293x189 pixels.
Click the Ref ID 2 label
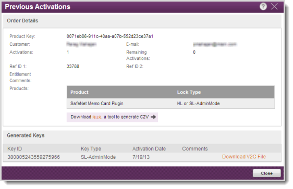135,67
